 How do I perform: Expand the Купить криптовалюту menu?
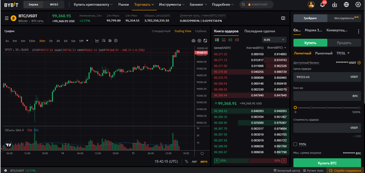(x=93, y=5)
